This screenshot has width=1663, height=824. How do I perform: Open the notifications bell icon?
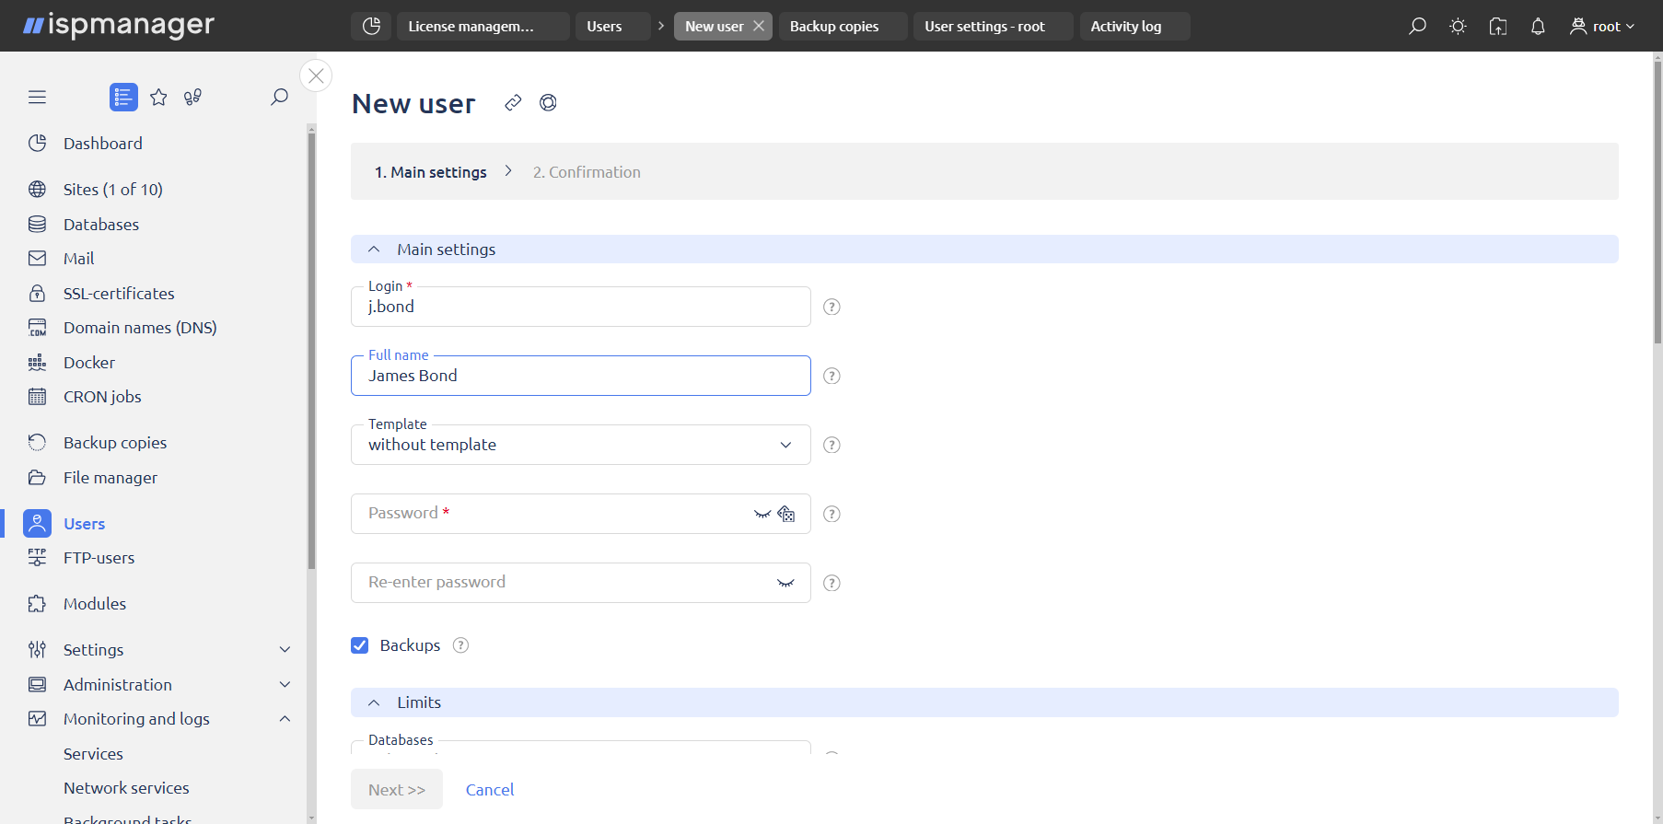click(1538, 27)
